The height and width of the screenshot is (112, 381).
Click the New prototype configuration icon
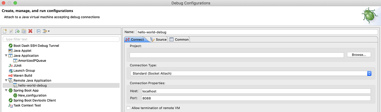[x=11, y=31]
